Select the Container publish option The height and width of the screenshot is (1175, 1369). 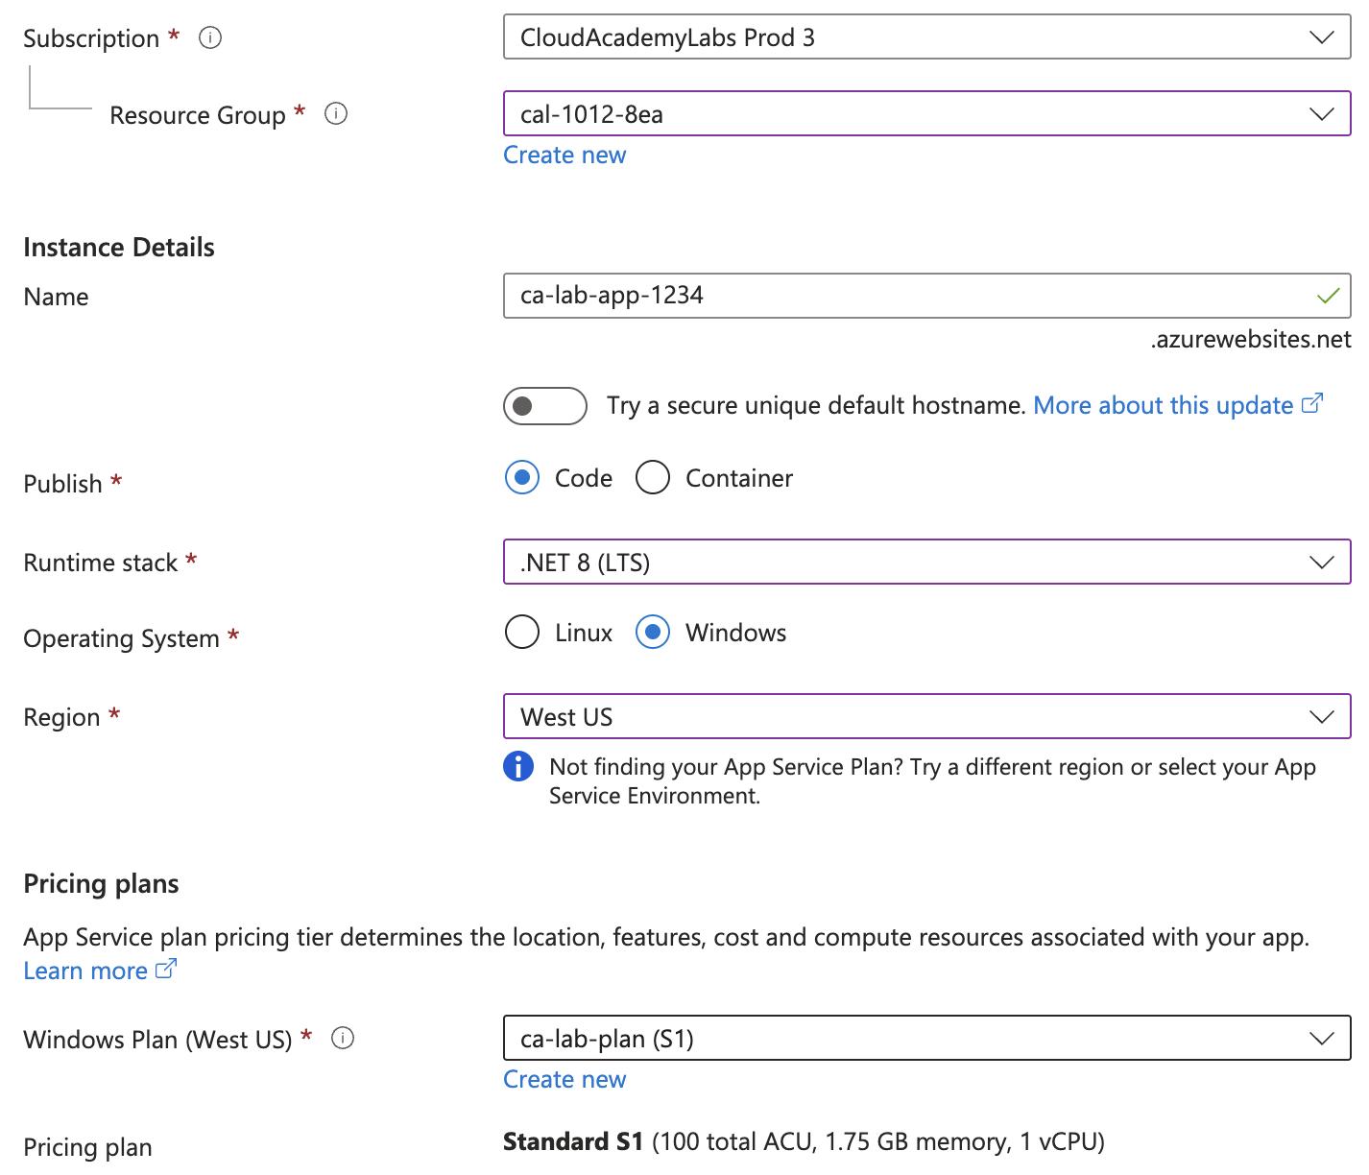(x=653, y=477)
